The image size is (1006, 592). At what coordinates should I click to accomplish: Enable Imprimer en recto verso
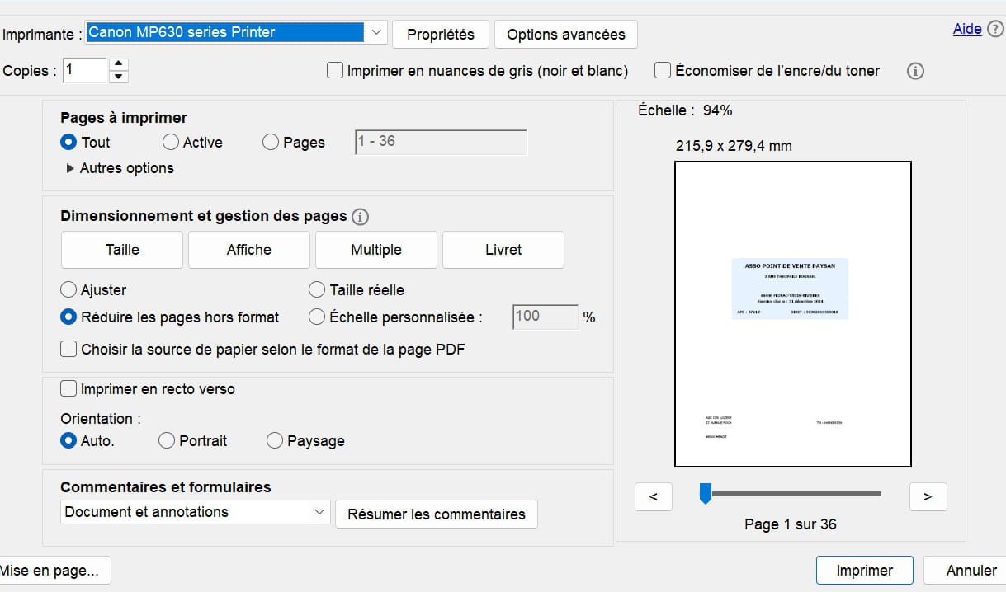[69, 388]
